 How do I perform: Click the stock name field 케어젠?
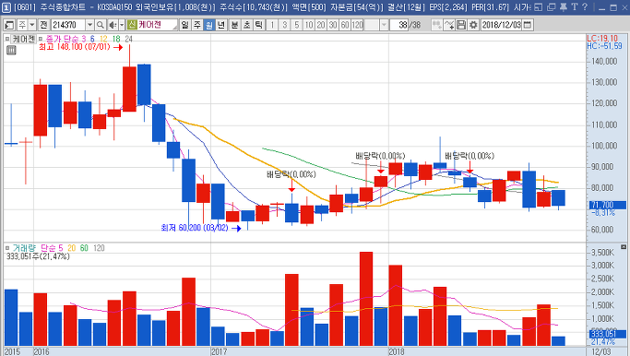157,25
